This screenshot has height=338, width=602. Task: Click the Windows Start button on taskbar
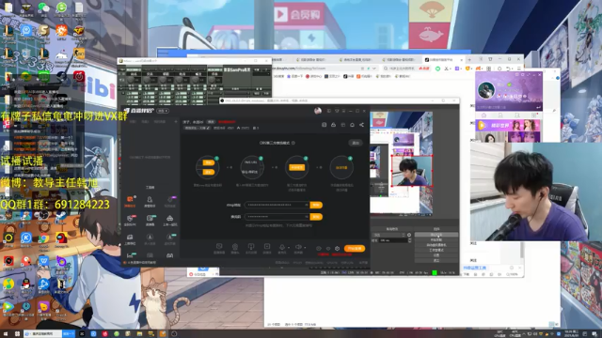7,334
